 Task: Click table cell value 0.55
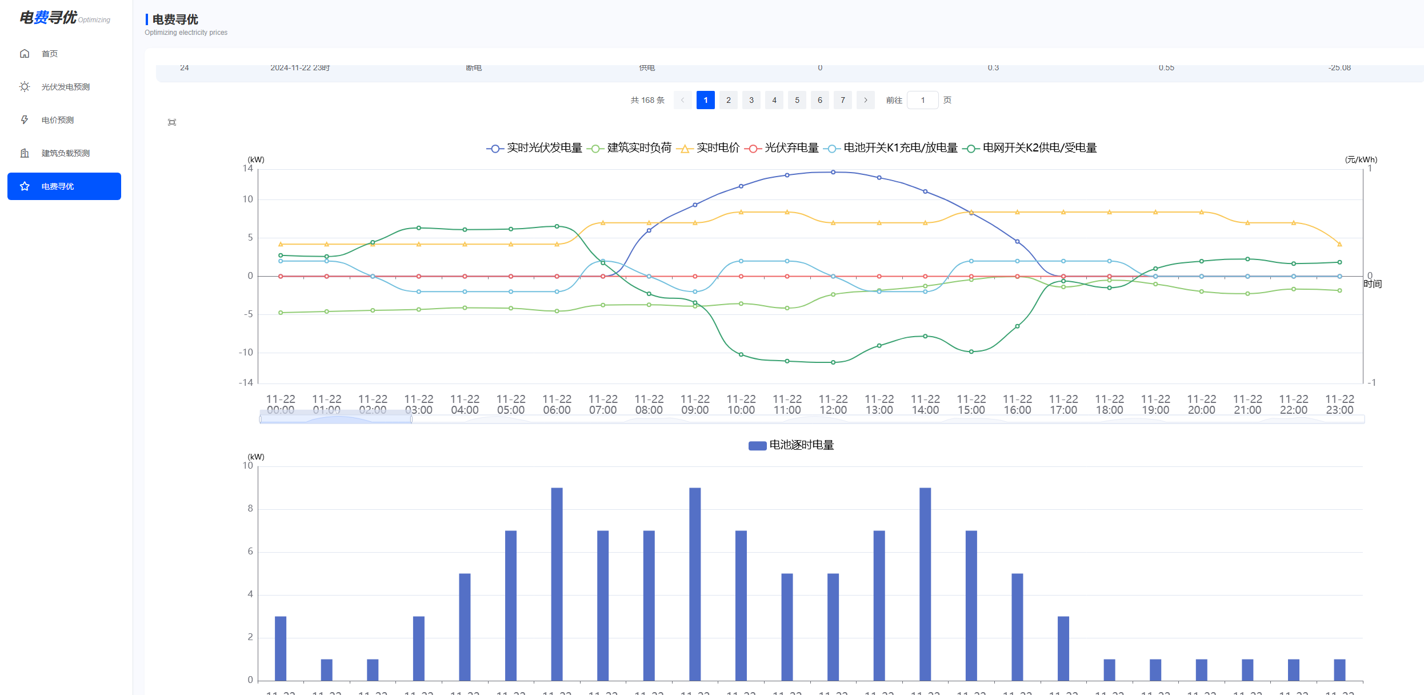[1166, 68]
